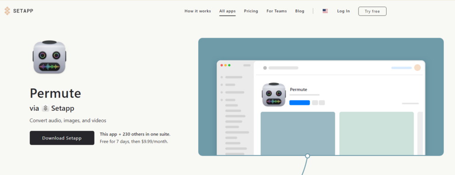
Task: Click 'This app + 230 others in one suite.'
Action: coord(135,134)
